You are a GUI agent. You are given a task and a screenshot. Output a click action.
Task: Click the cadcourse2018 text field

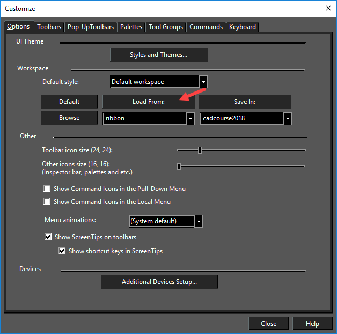tap(241, 119)
